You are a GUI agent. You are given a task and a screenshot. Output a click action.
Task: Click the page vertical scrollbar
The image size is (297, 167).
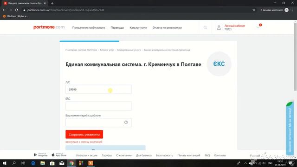click(295, 57)
